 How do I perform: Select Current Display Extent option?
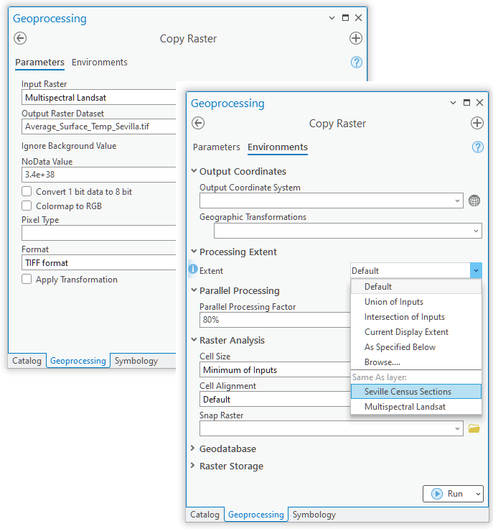[x=416, y=332]
